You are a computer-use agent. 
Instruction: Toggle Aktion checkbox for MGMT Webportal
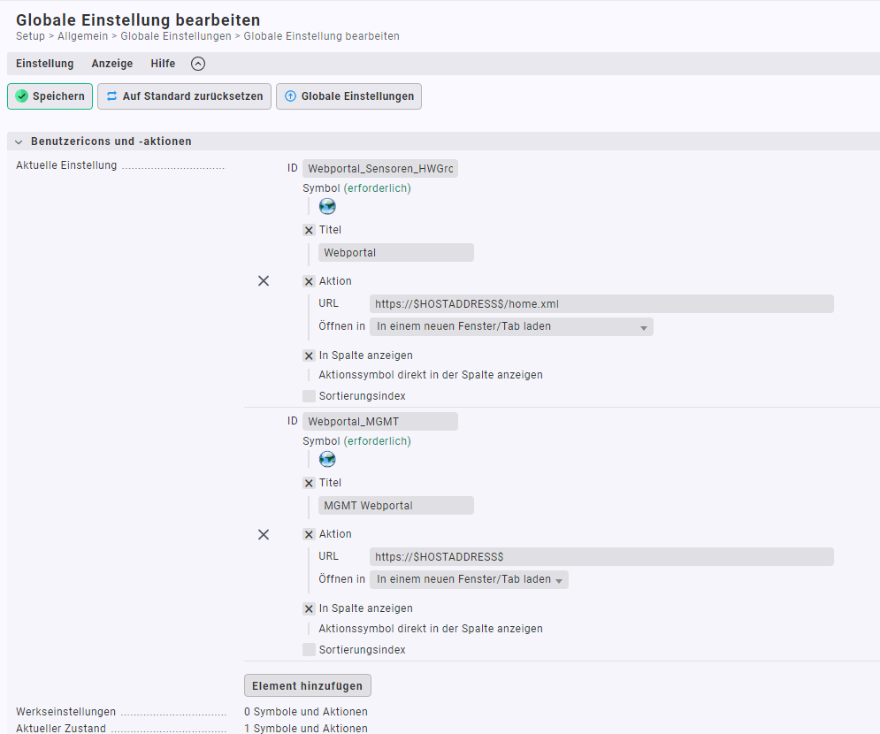[309, 534]
